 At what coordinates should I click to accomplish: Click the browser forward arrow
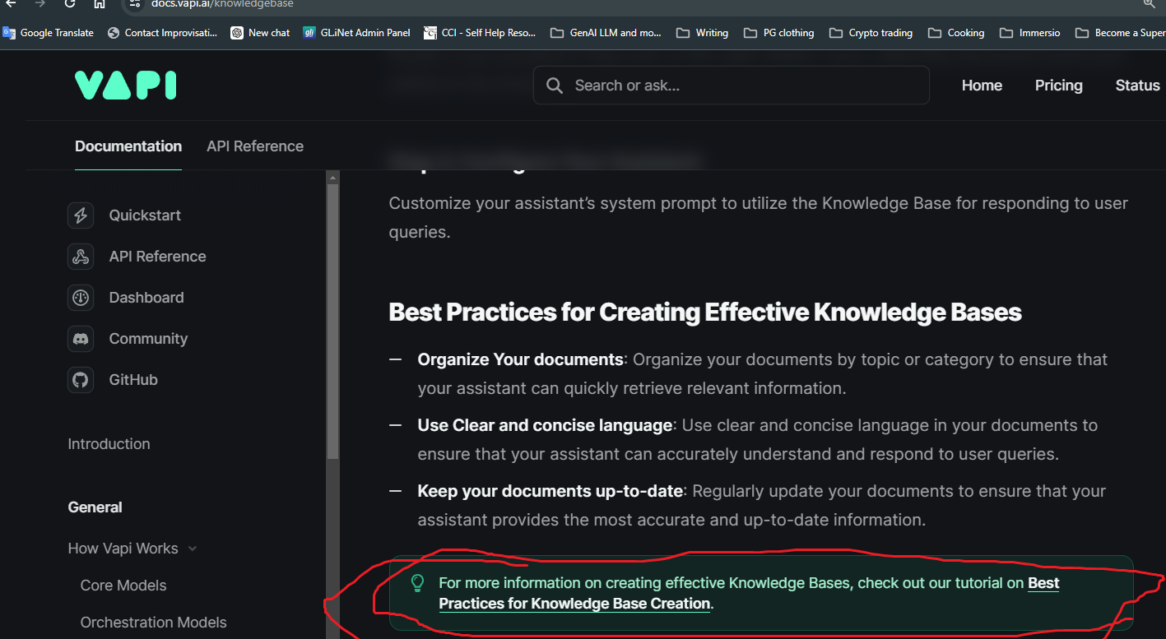39,3
